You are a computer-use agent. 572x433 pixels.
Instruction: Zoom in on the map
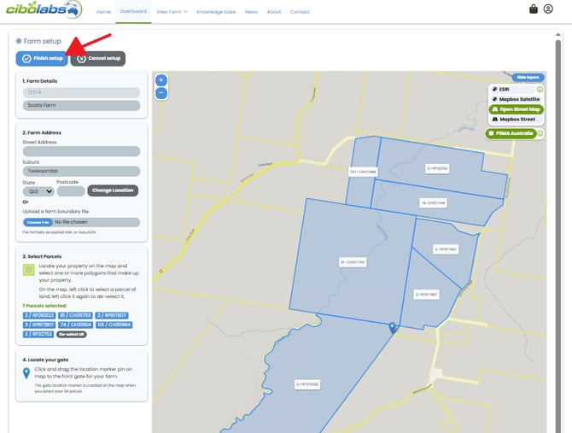tap(161, 80)
